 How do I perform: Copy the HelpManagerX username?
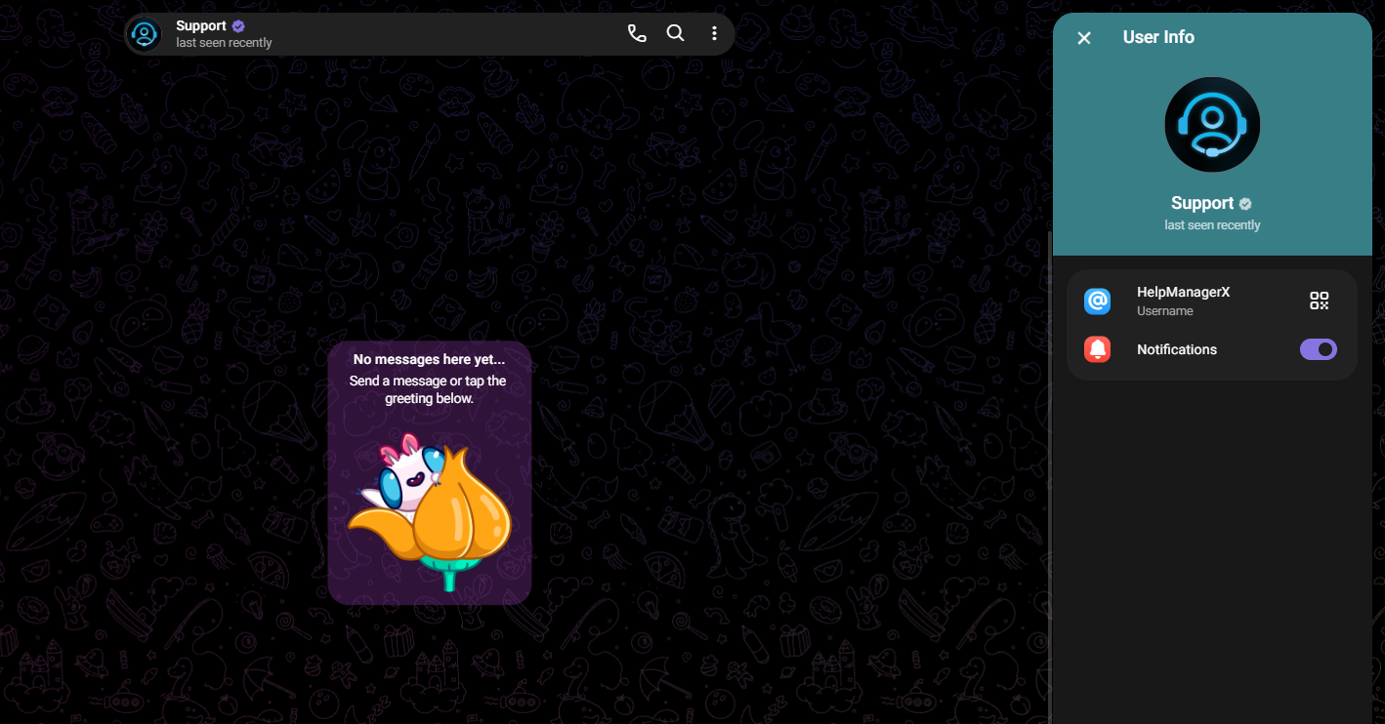coord(1183,292)
